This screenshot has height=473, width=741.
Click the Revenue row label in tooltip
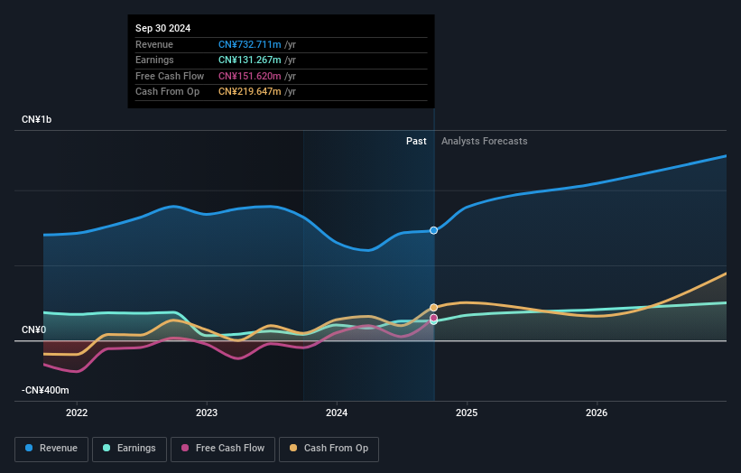point(154,44)
